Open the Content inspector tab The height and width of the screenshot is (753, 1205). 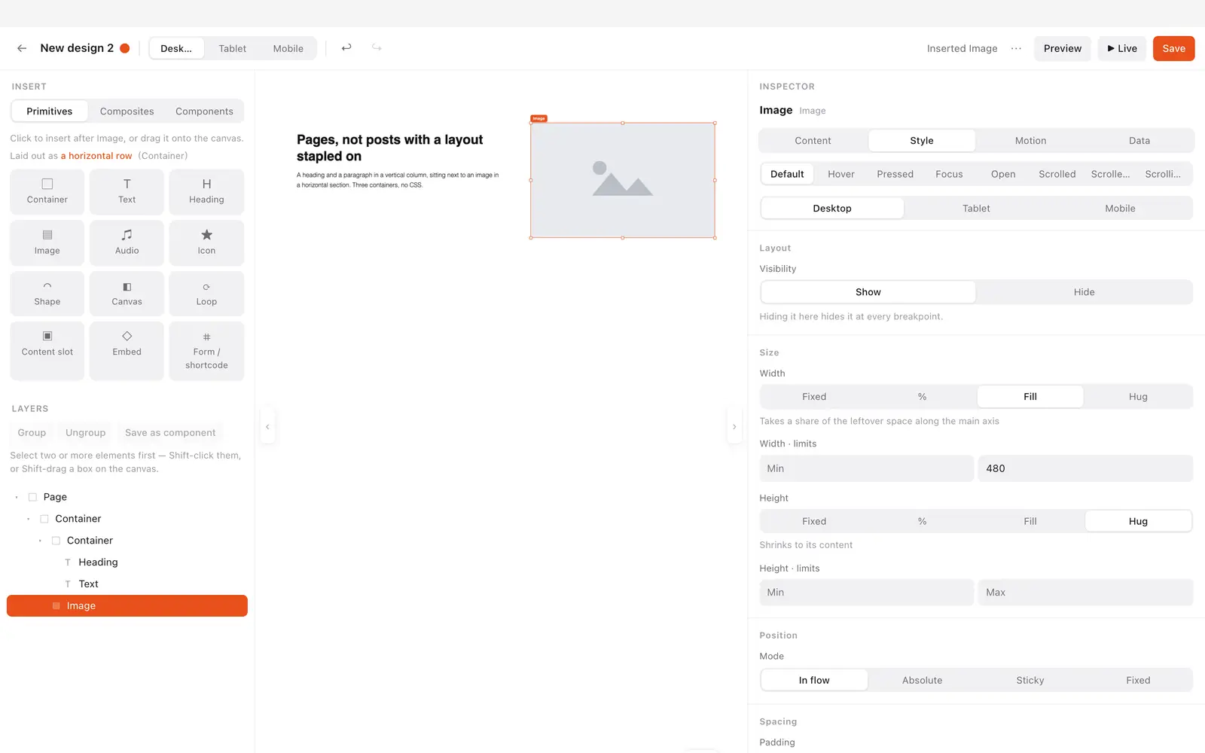click(813, 141)
